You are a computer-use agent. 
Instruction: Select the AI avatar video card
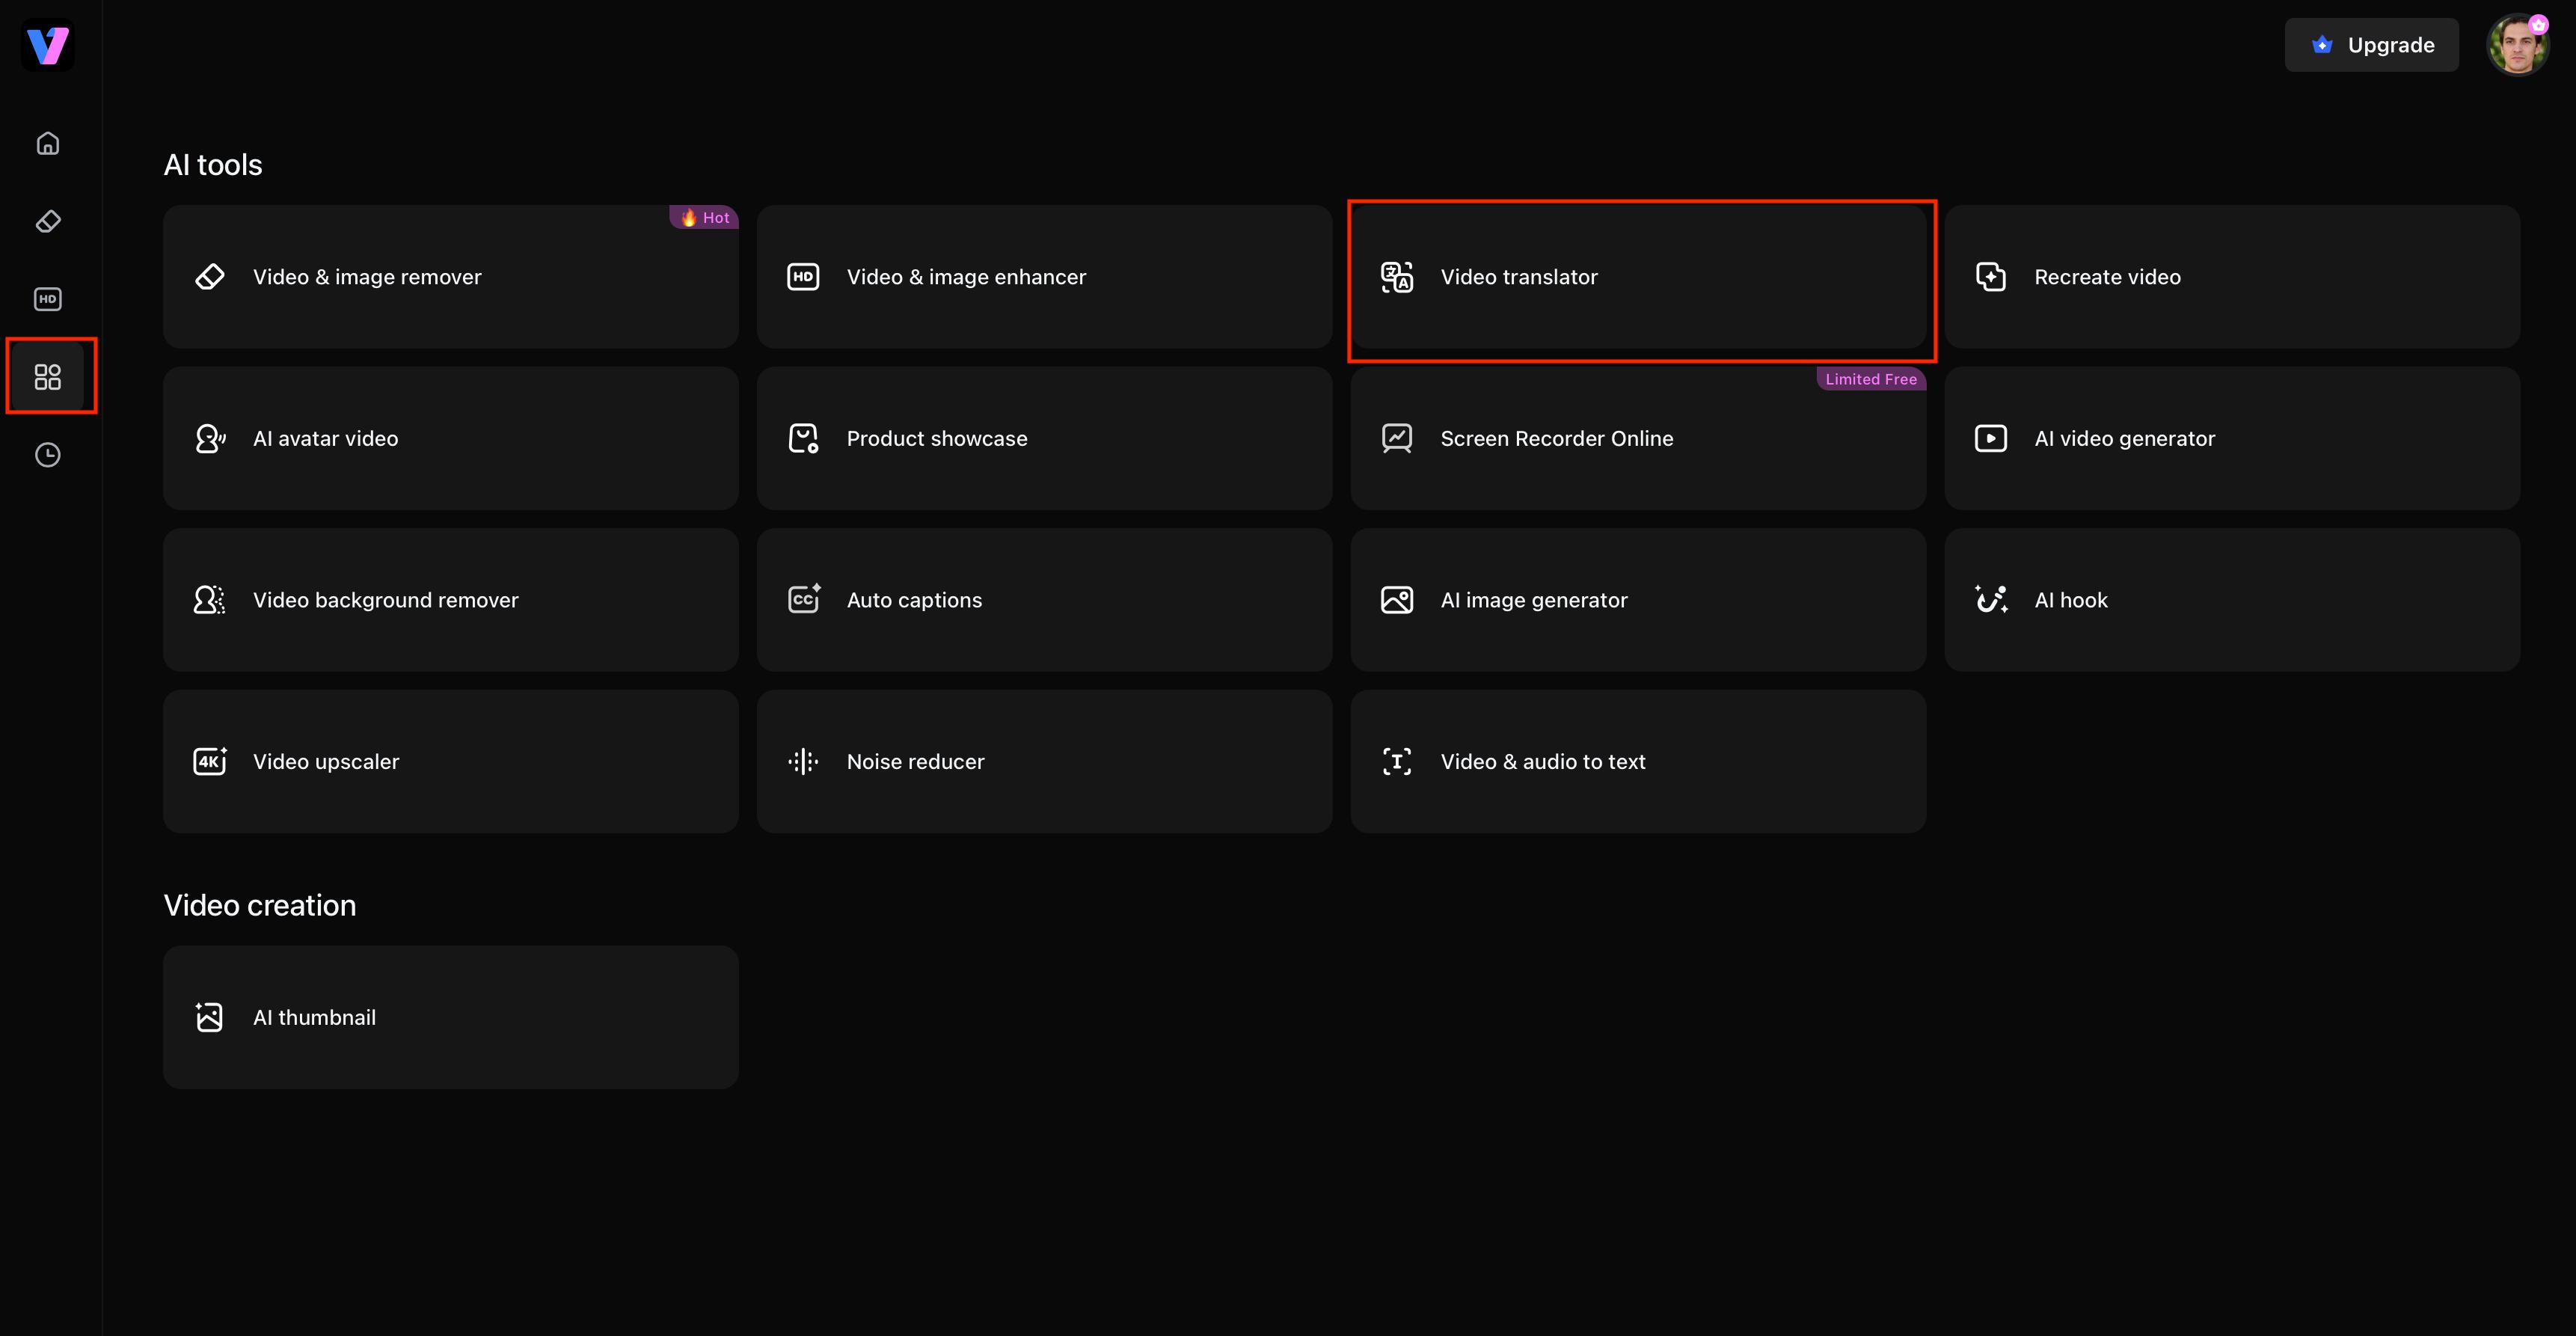451,439
